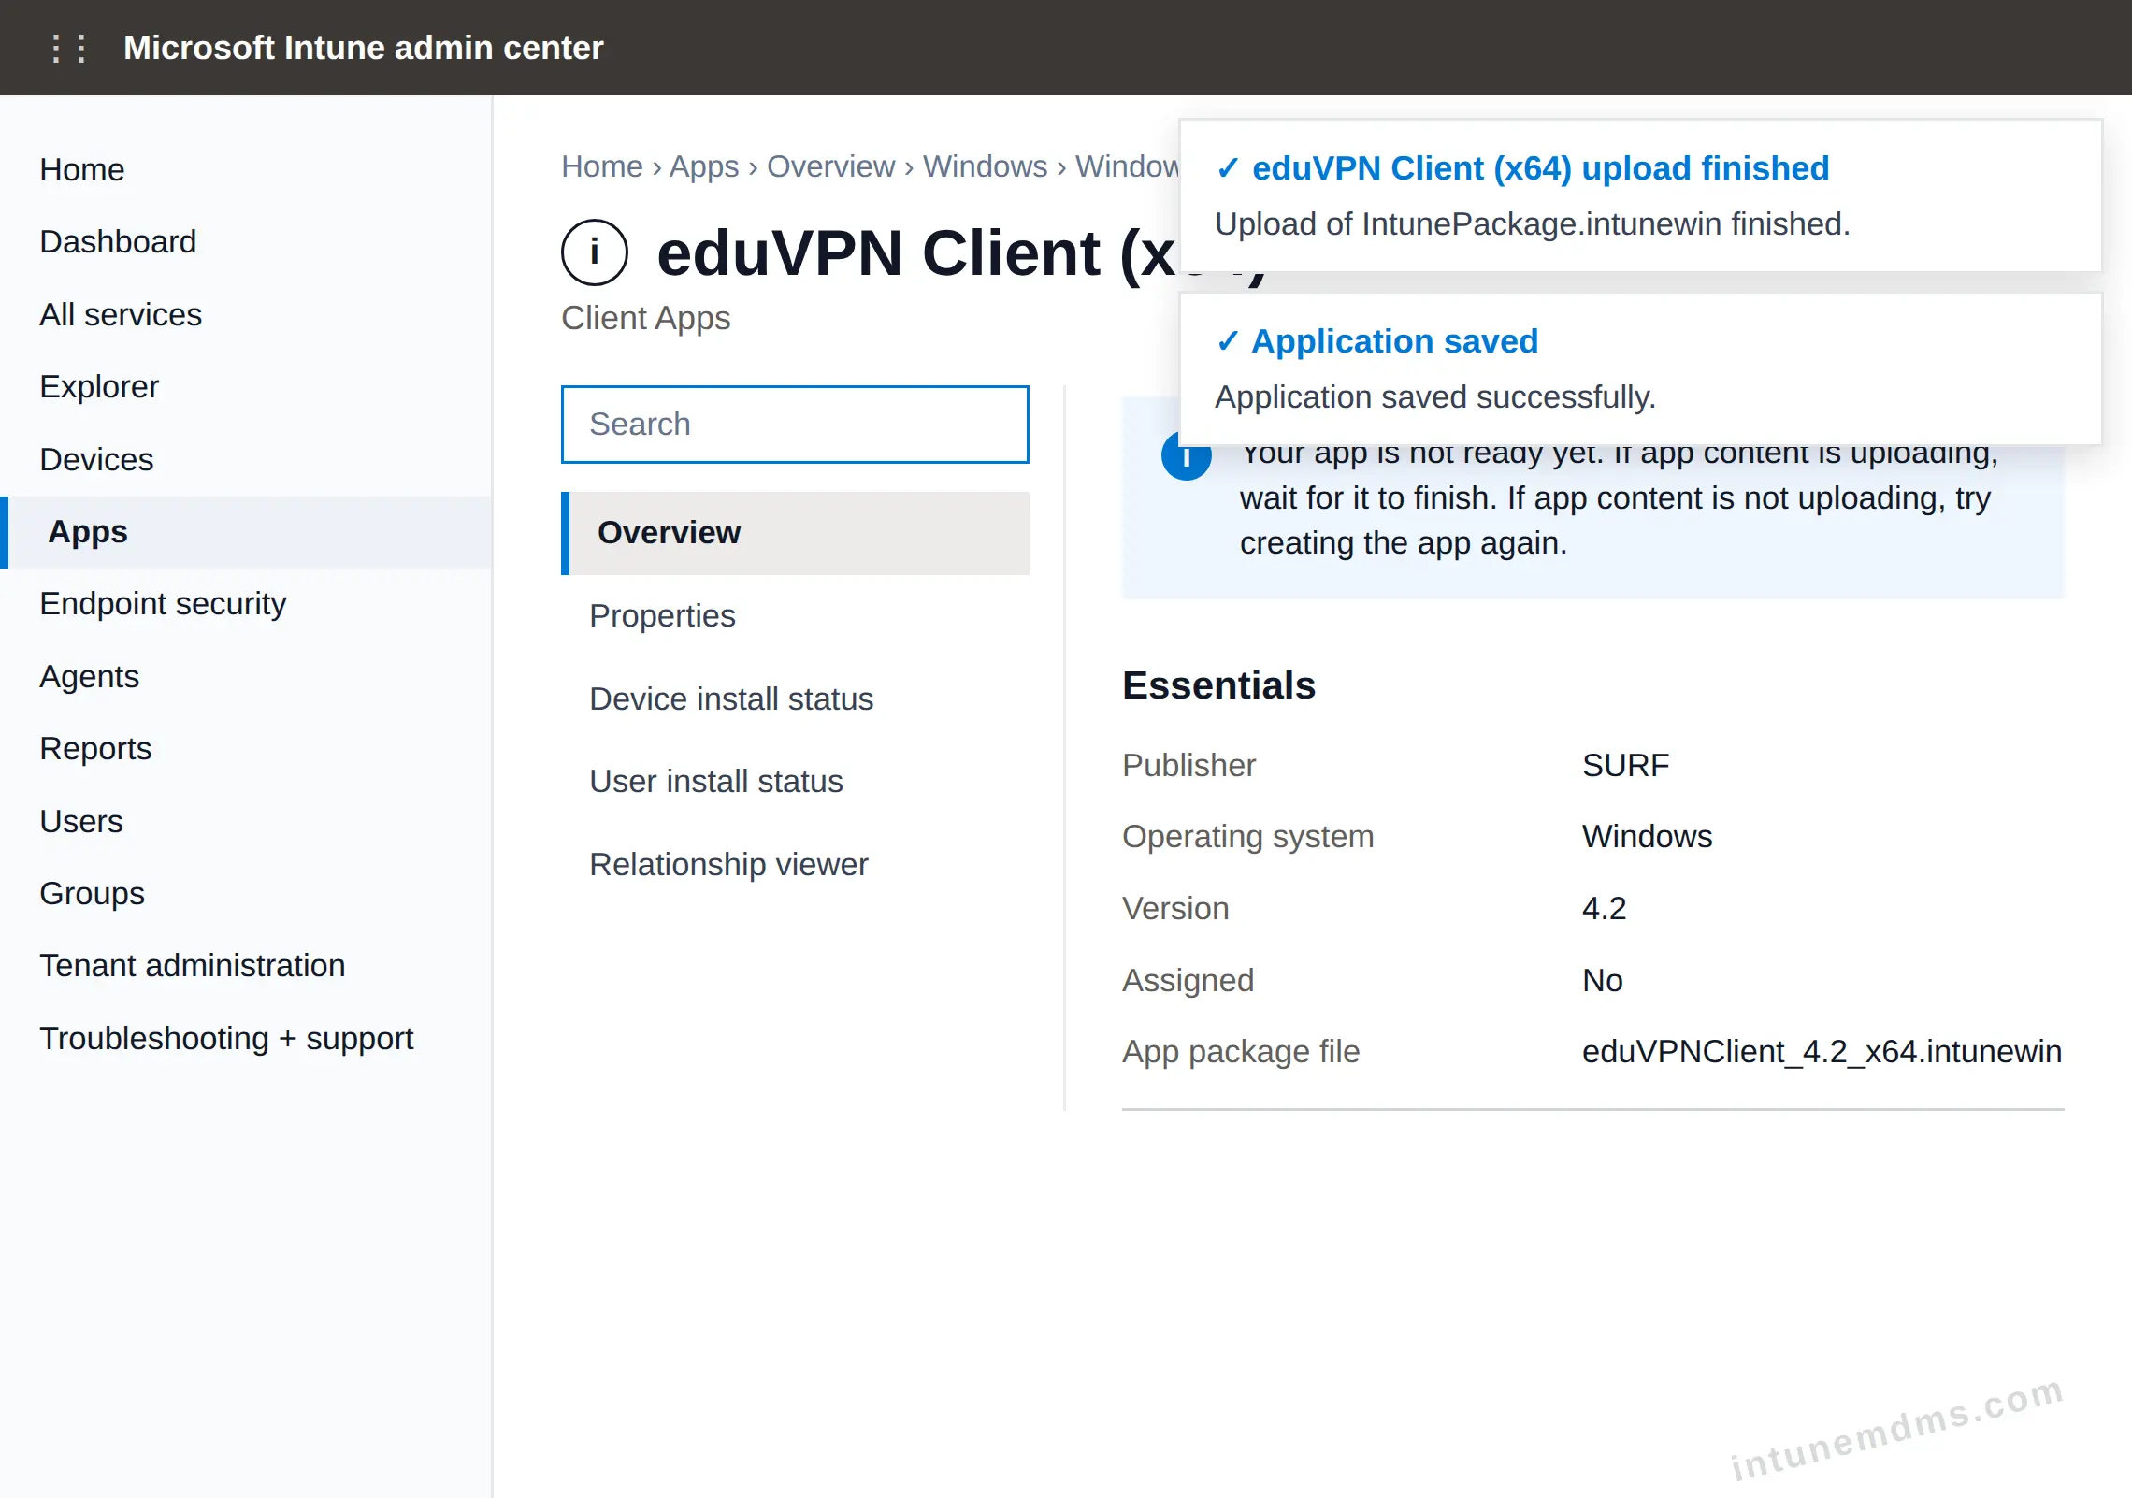Viewport: 2132px width, 1498px height.
Task: Click the Overview breadcrumb link
Action: [x=831, y=166]
